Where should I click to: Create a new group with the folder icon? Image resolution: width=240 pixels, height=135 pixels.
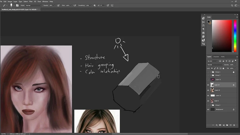tap(227, 125)
